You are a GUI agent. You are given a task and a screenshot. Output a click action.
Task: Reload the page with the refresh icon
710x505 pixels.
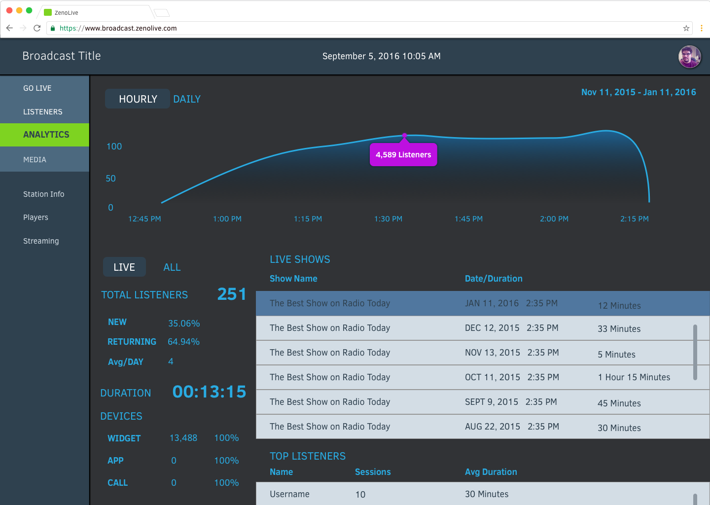(x=37, y=28)
